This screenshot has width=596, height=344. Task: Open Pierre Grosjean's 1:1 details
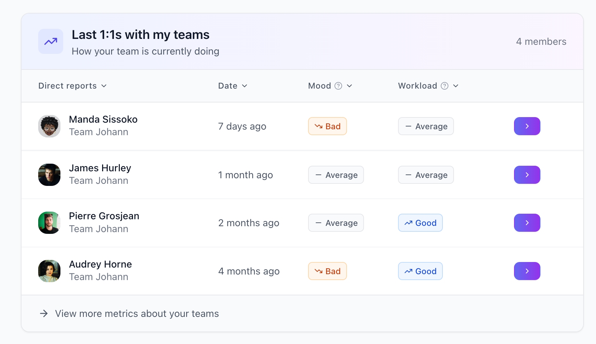tap(527, 223)
